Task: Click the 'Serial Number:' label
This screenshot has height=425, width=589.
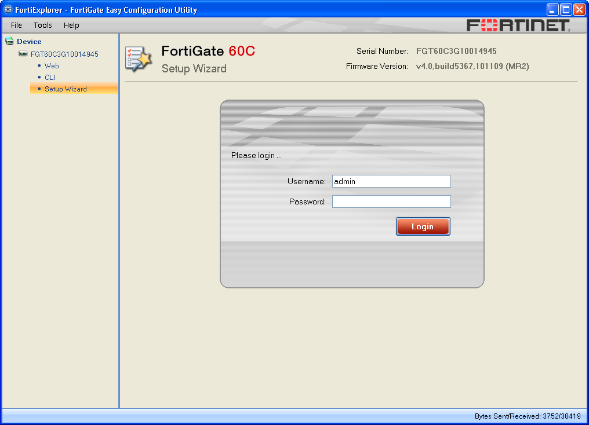Action: pos(382,51)
